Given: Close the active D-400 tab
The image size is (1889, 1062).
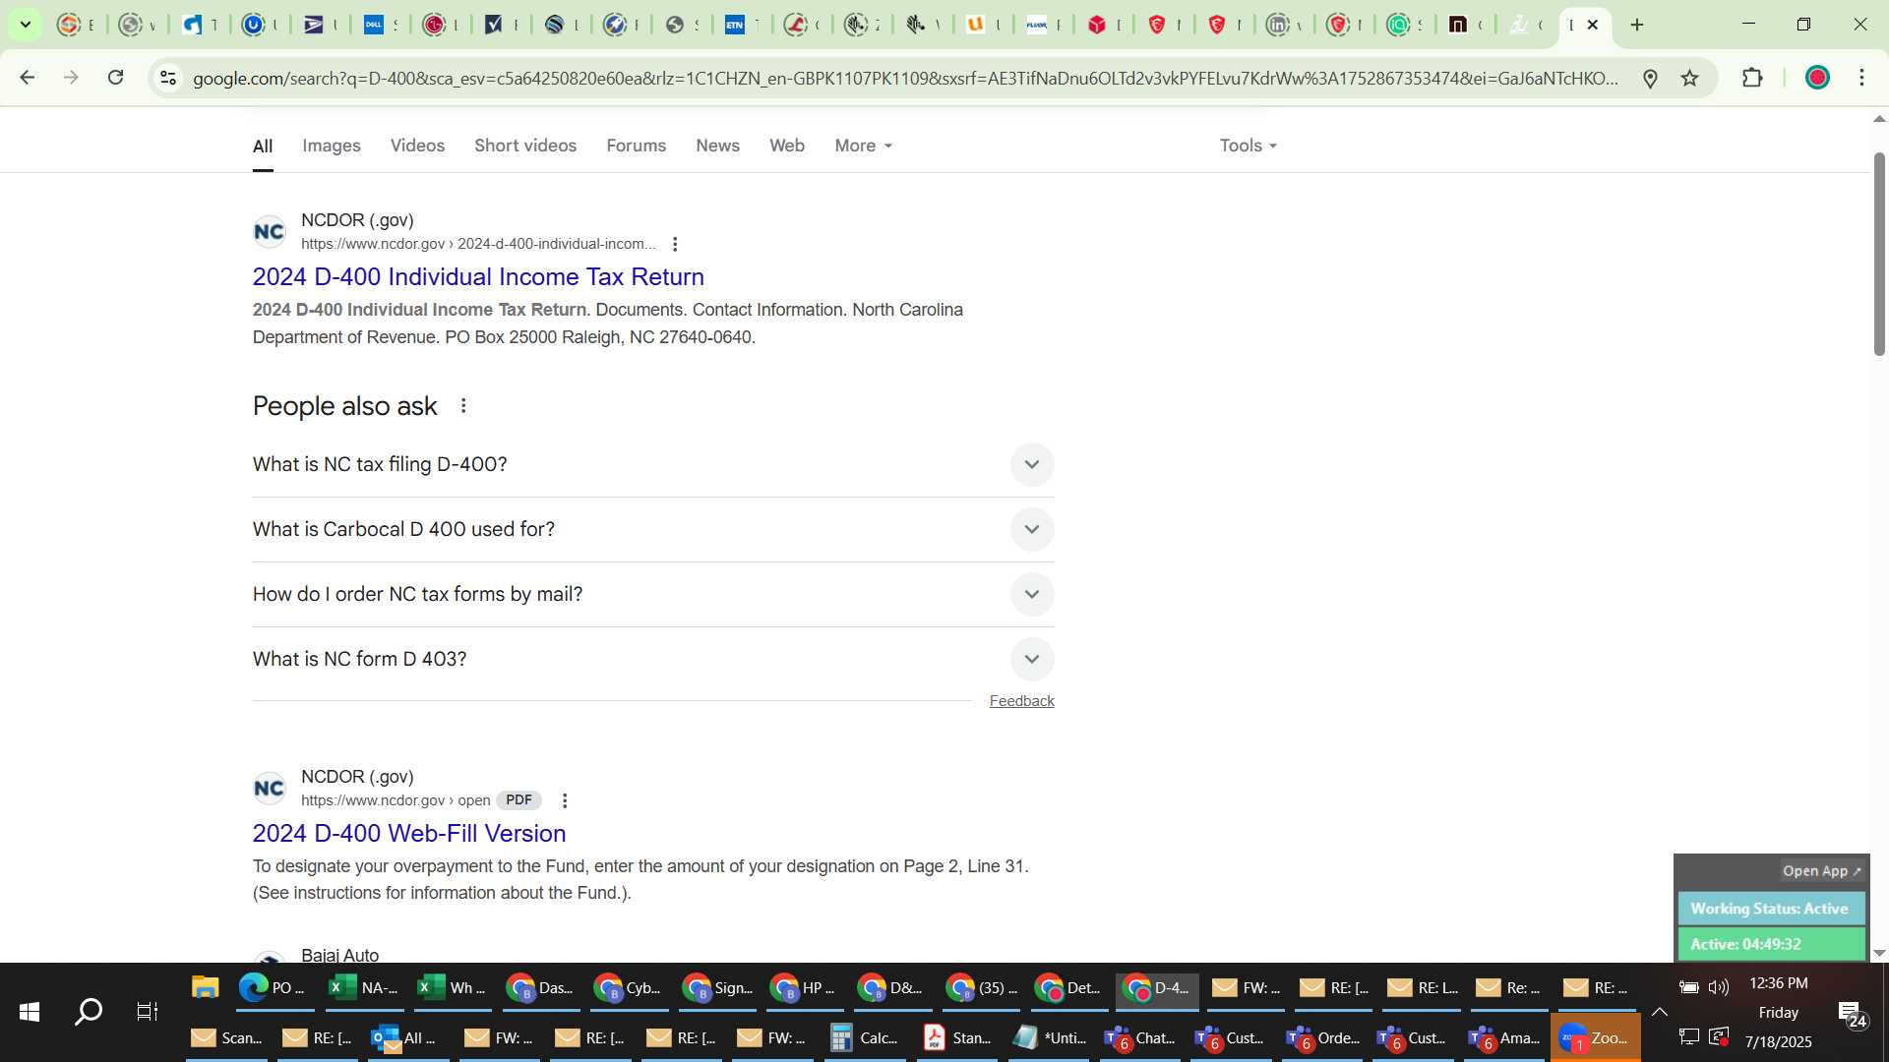Looking at the screenshot, I should 1593,25.
